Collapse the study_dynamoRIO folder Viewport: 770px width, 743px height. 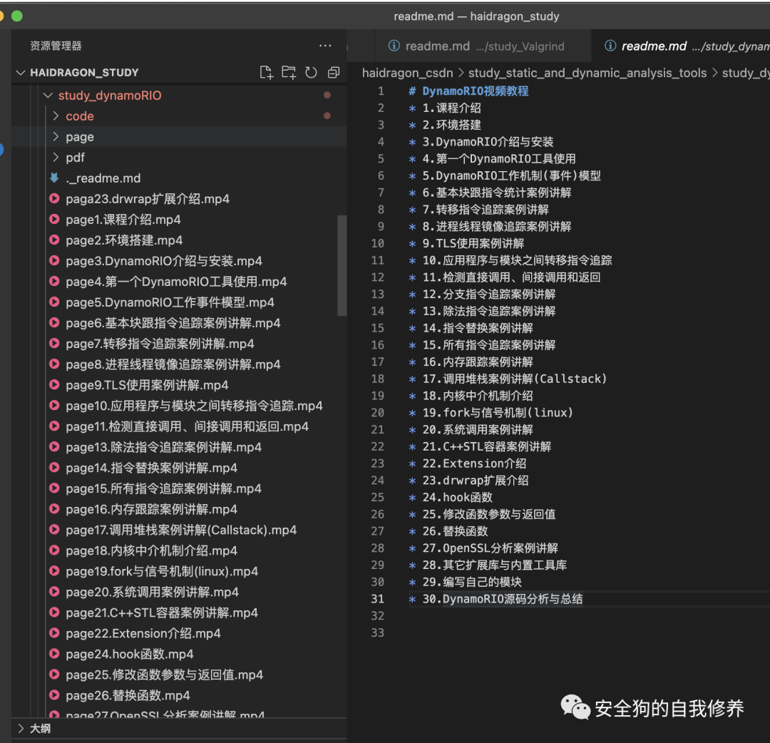(48, 96)
